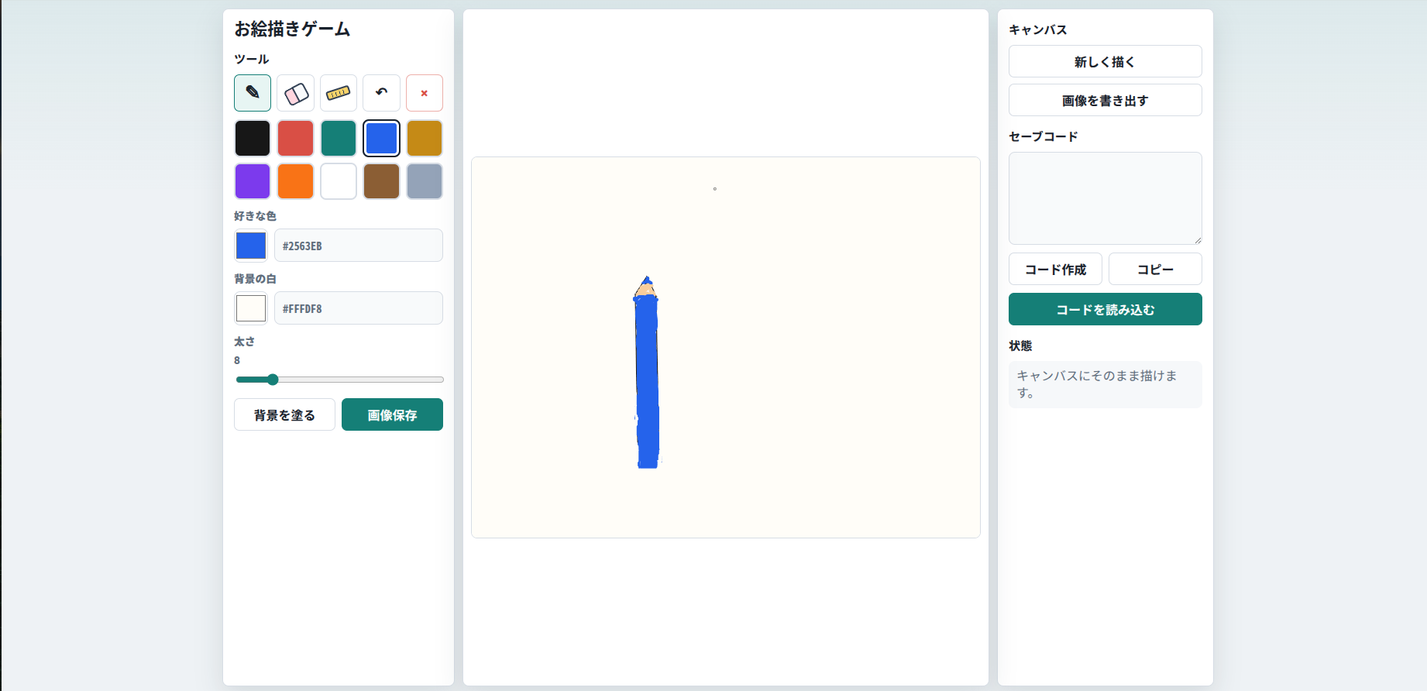Pick the black color swatch

click(253, 138)
